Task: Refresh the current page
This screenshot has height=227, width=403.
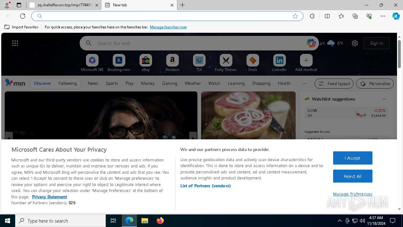Action: [x=23, y=16]
